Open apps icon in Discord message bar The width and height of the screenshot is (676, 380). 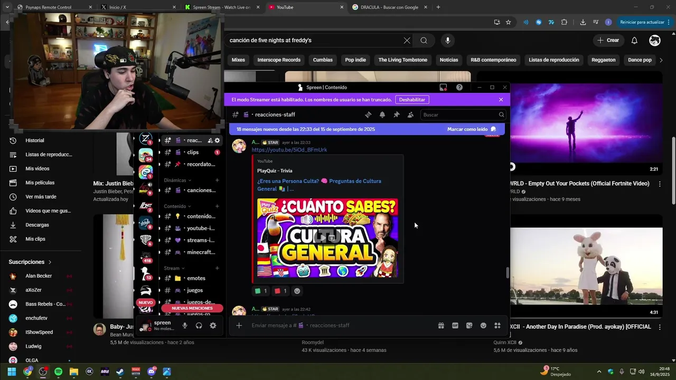497,326
